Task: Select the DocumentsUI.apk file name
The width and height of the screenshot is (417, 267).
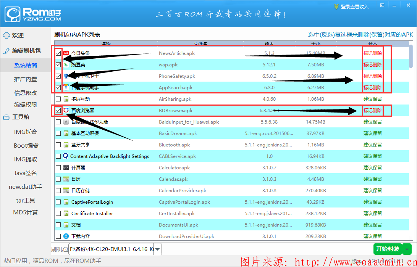Action: click(178, 225)
